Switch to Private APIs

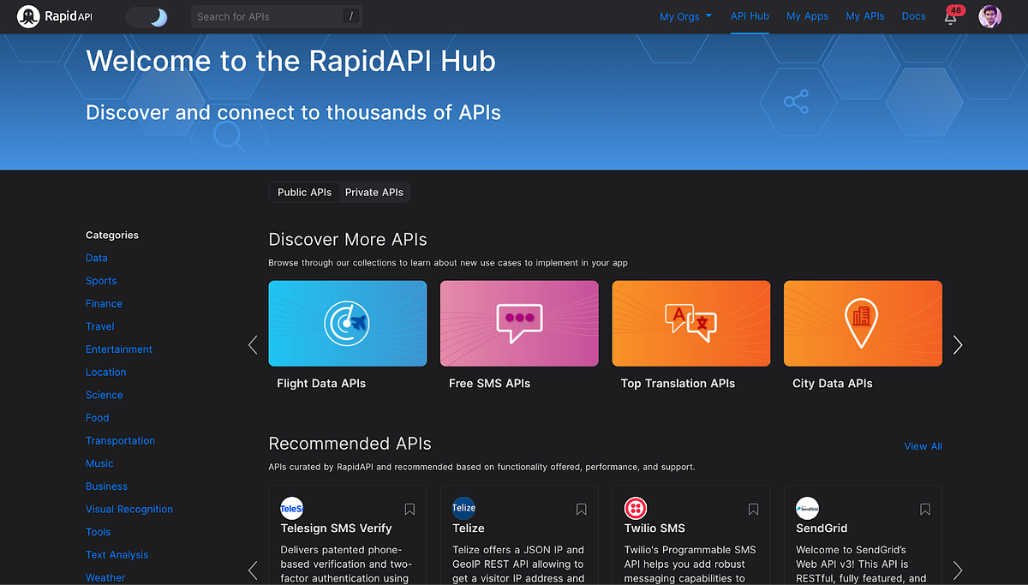tap(374, 192)
